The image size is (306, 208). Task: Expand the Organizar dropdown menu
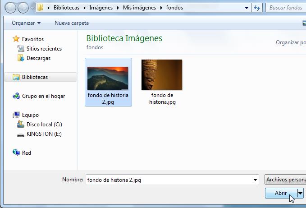26,23
